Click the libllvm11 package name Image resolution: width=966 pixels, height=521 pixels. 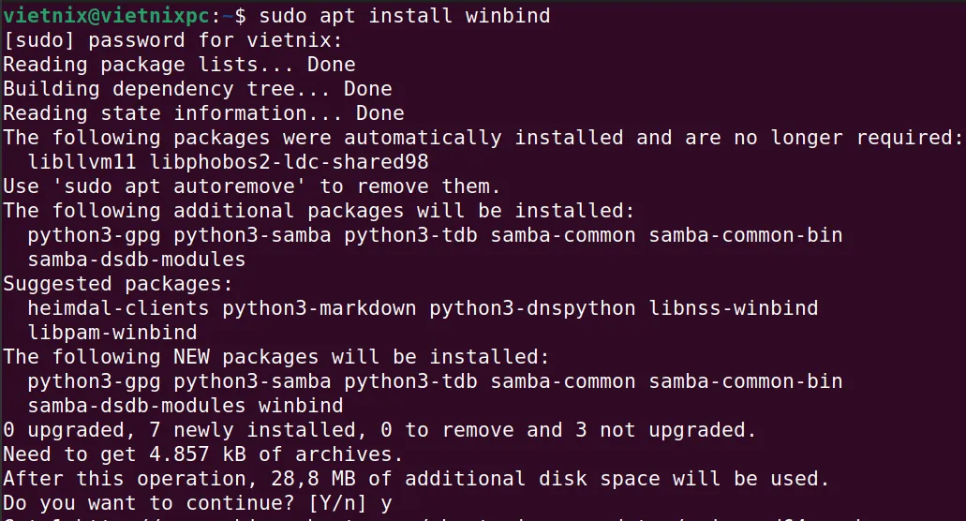pyautogui.click(x=82, y=162)
